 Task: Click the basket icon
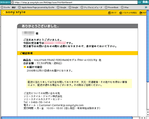121,13
